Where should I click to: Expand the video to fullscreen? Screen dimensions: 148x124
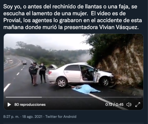pyautogui.click(x=138, y=105)
